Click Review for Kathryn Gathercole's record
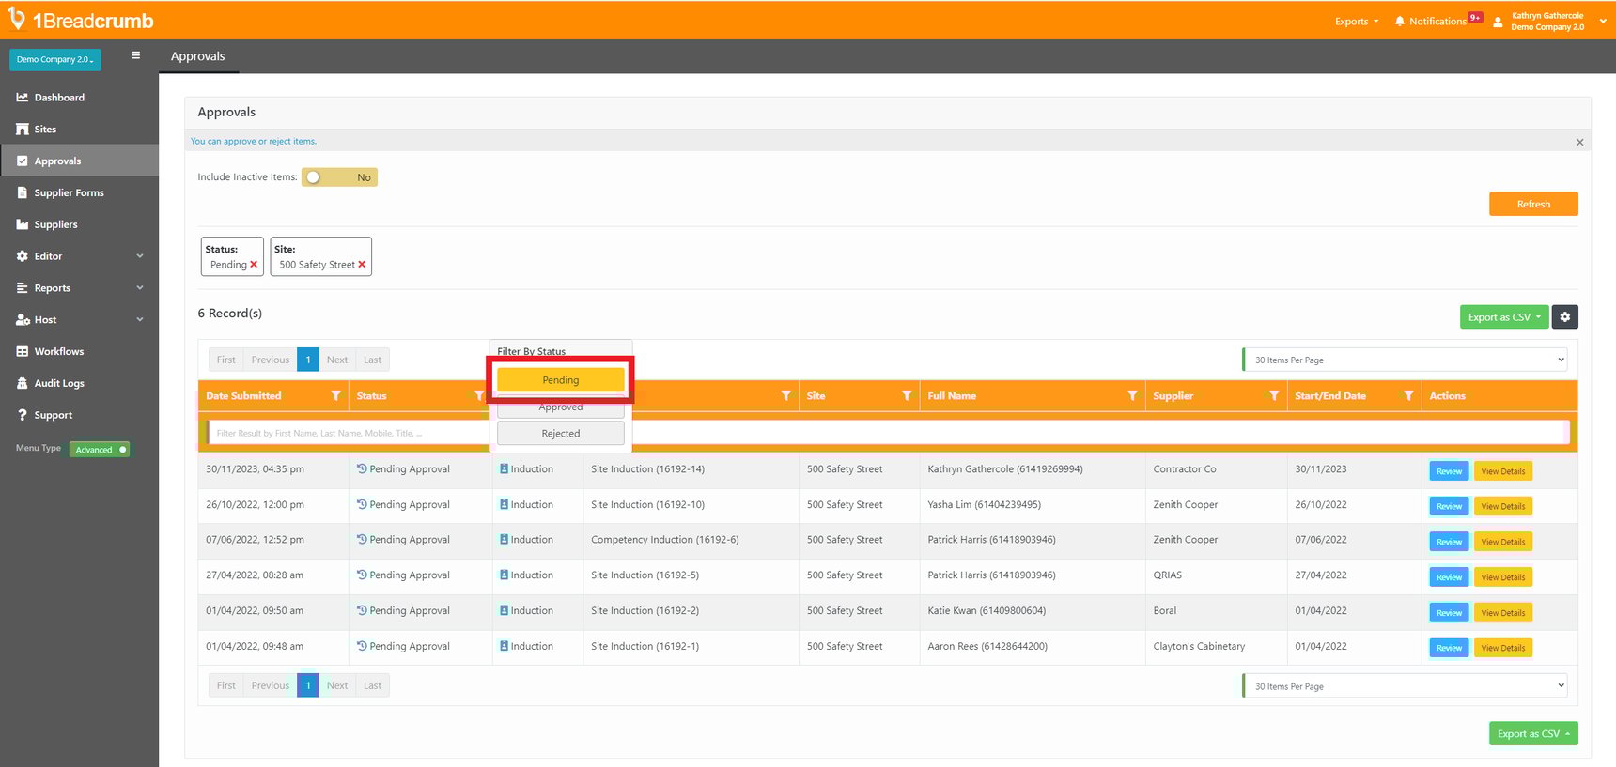1616x767 pixels. [1448, 471]
